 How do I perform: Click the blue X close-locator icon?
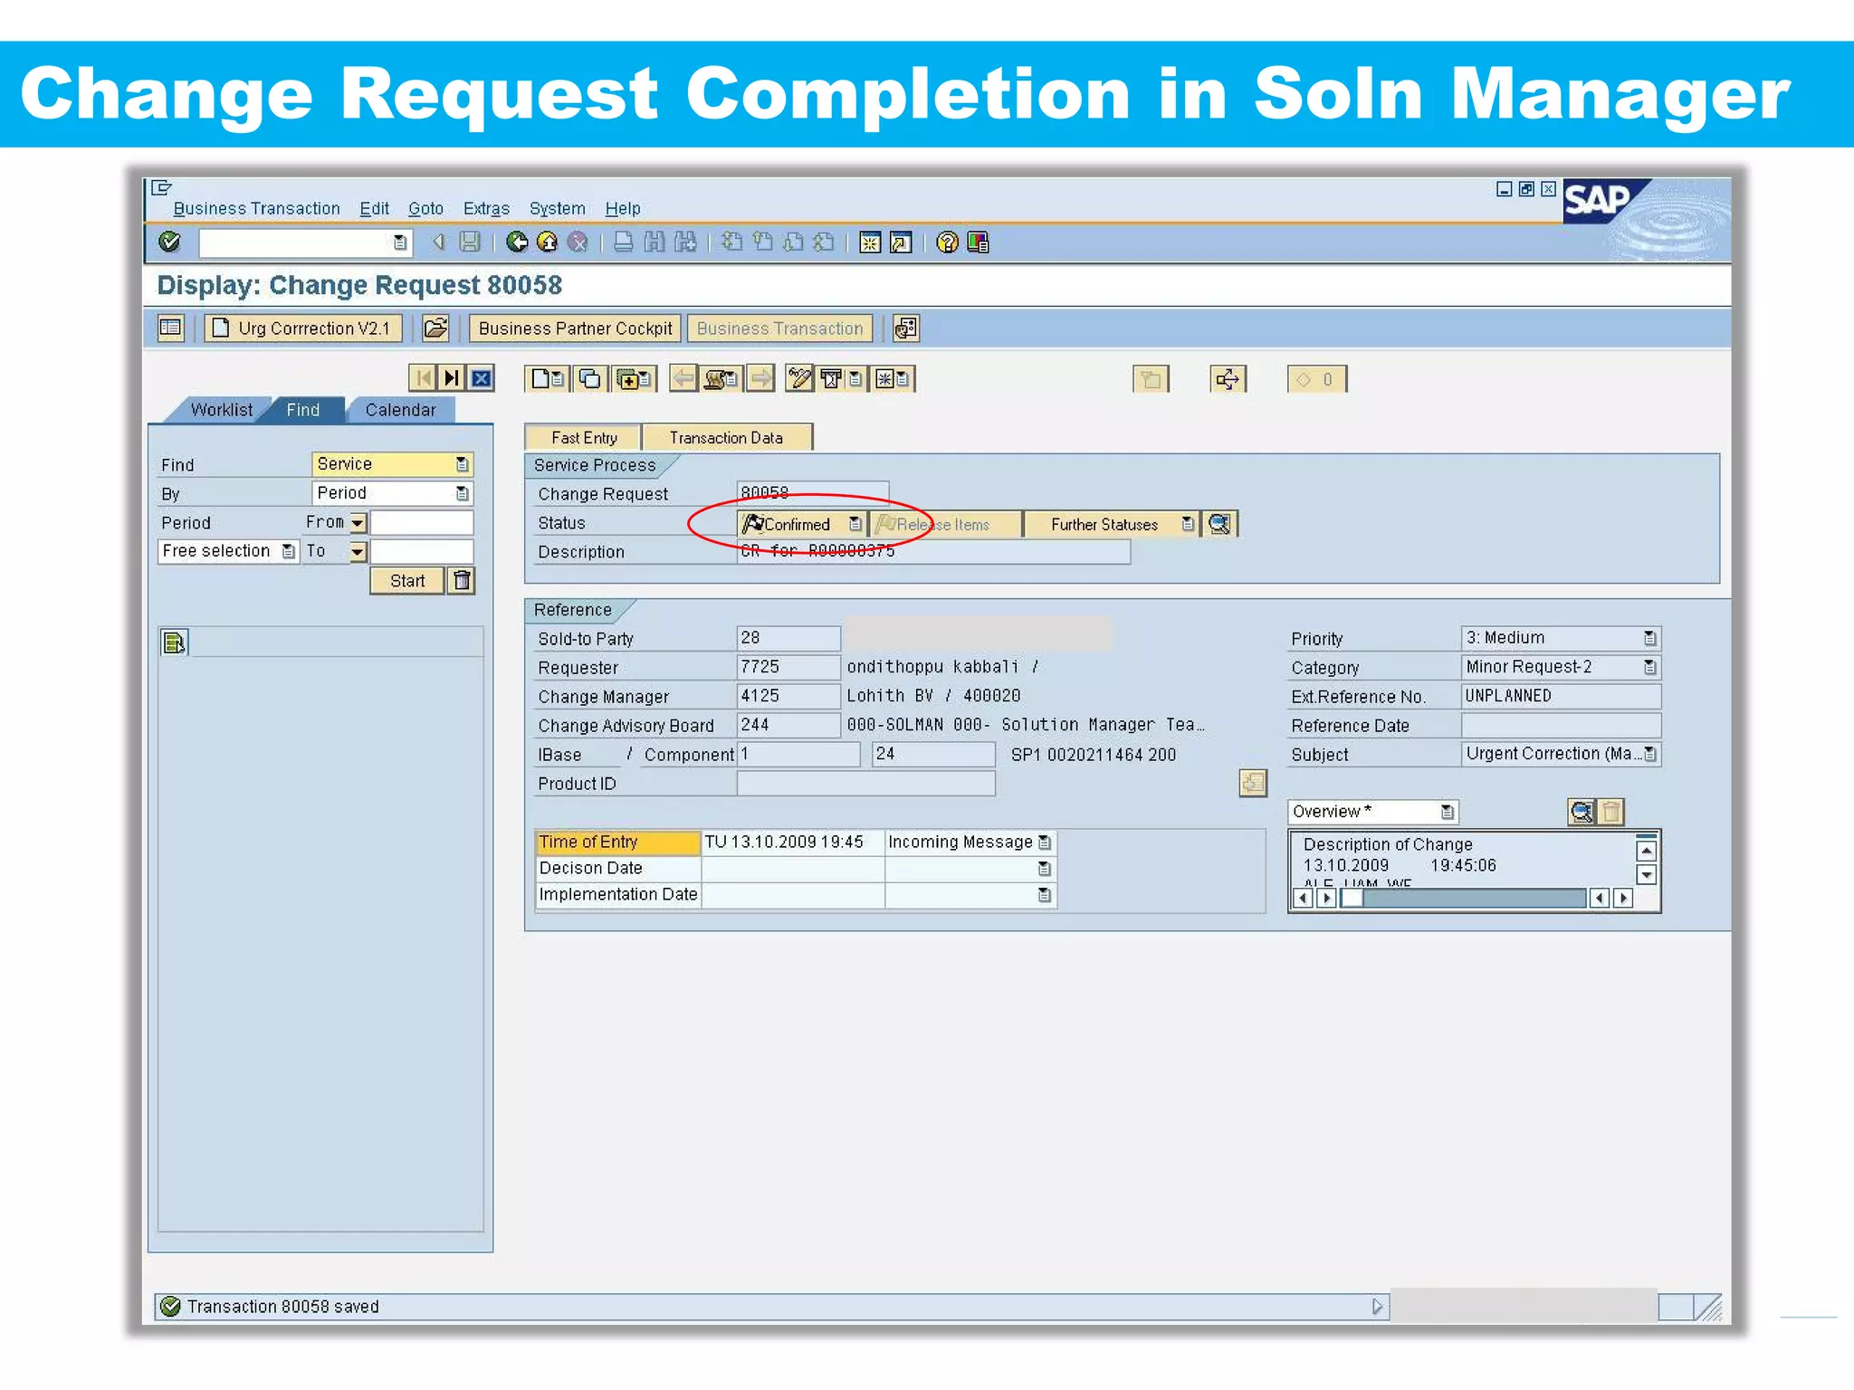click(482, 378)
